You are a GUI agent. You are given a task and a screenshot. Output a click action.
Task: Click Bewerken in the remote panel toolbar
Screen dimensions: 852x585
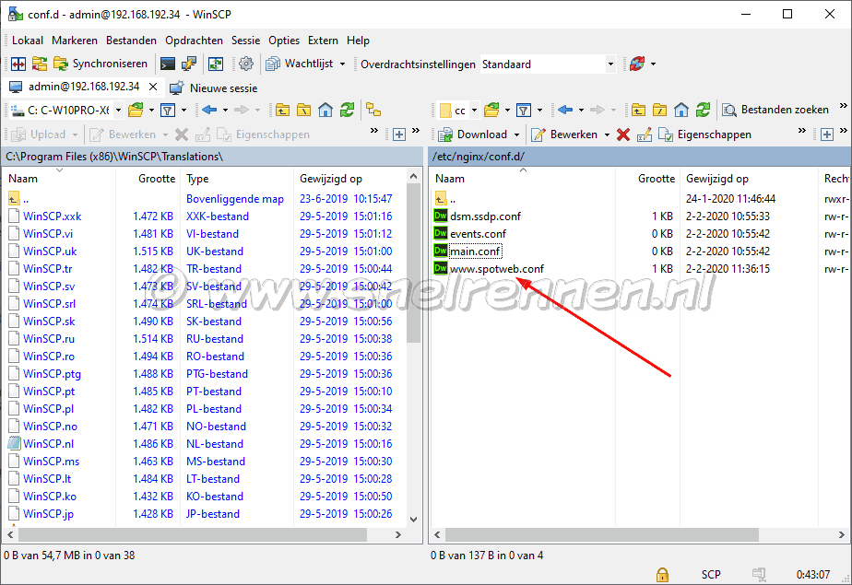564,135
